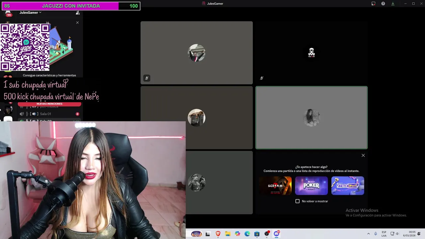Click the Yape QR code overlay
The width and height of the screenshot is (425, 239).
pyautogui.click(x=25, y=47)
